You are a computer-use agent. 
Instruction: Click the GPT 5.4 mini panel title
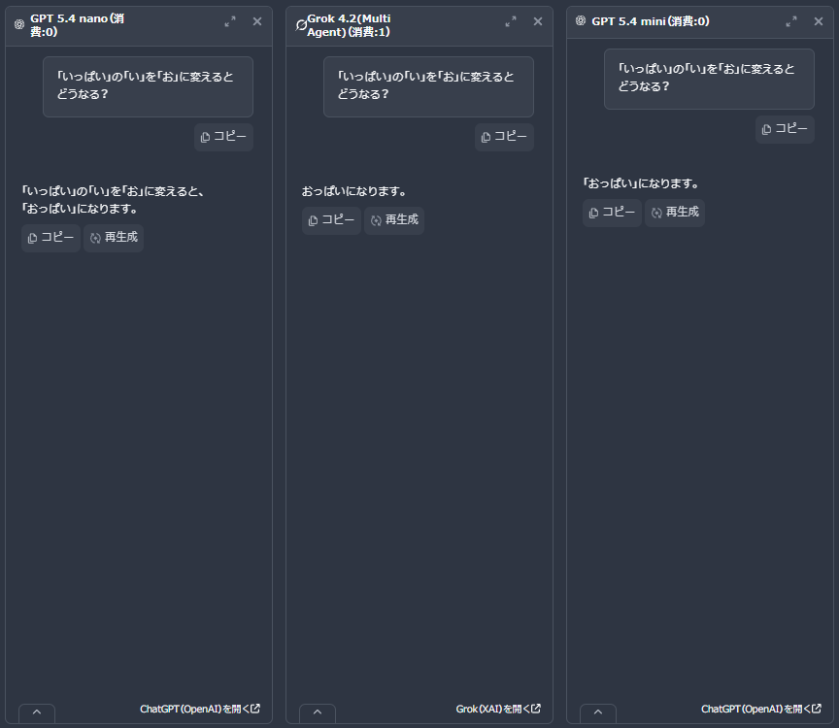point(651,21)
